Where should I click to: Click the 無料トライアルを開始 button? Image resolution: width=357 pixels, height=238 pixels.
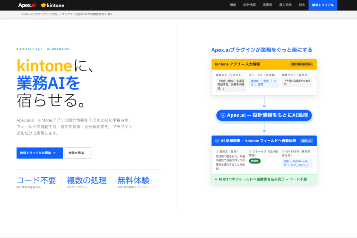click(40, 153)
